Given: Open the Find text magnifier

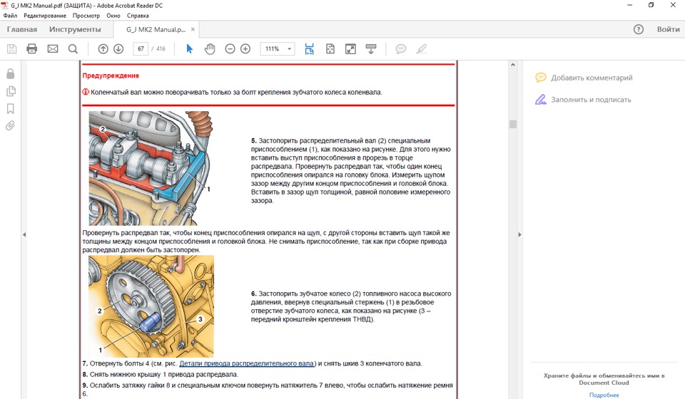Looking at the screenshot, I should click(x=73, y=49).
